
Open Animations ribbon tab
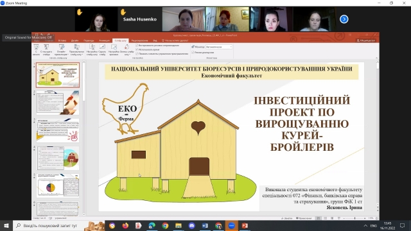[x=104, y=40]
